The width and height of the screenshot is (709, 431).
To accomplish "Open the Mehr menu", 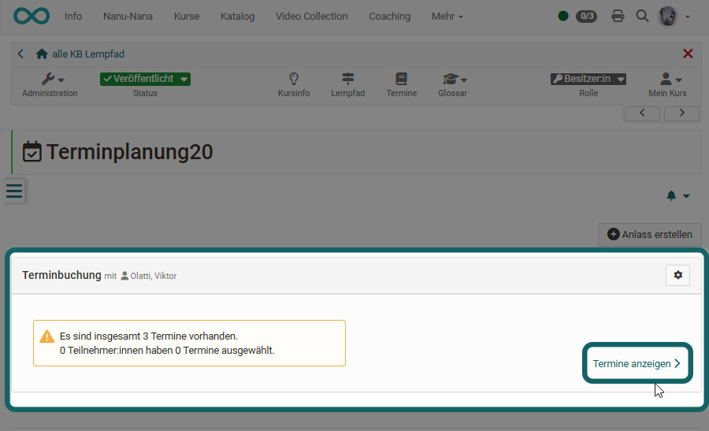I will (x=447, y=16).
